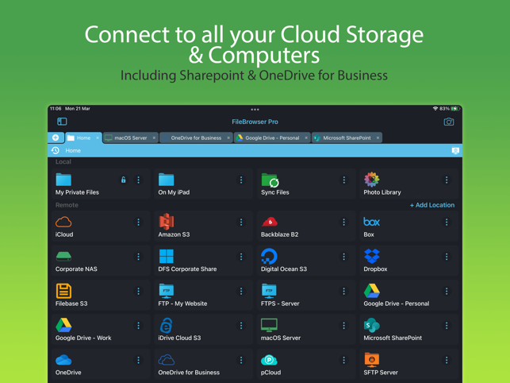Click the Home path in breadcrumb bar
Image resolution: width=510 pixels, height=383 pixels.
(x=73, y=151)
